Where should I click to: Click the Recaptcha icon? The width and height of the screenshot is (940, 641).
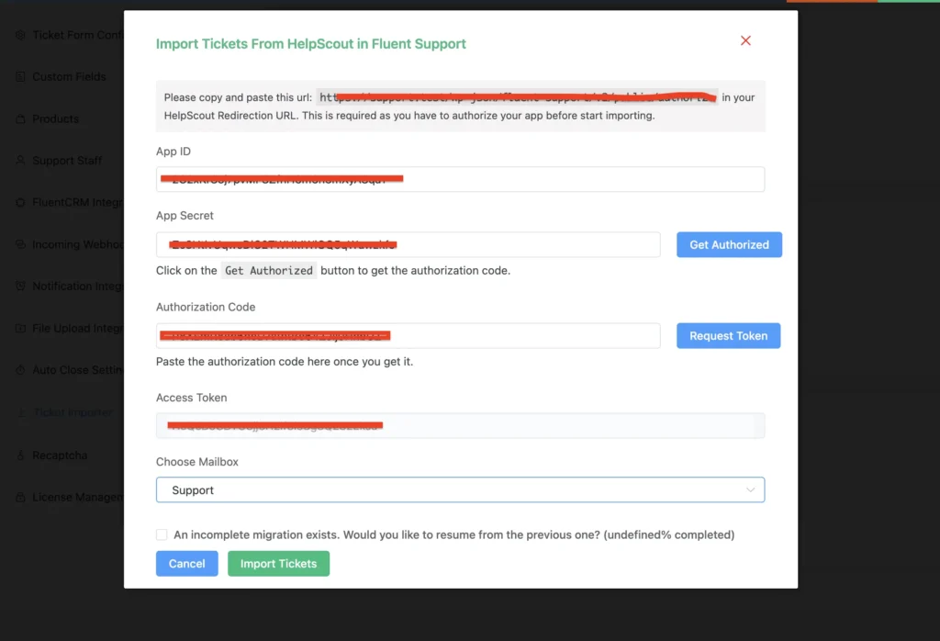(20, 455)
